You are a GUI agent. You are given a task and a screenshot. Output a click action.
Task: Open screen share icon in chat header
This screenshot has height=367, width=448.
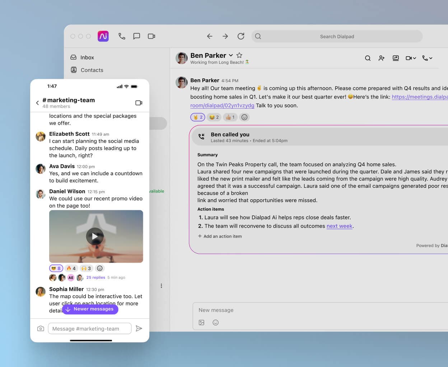pos(395,58)
